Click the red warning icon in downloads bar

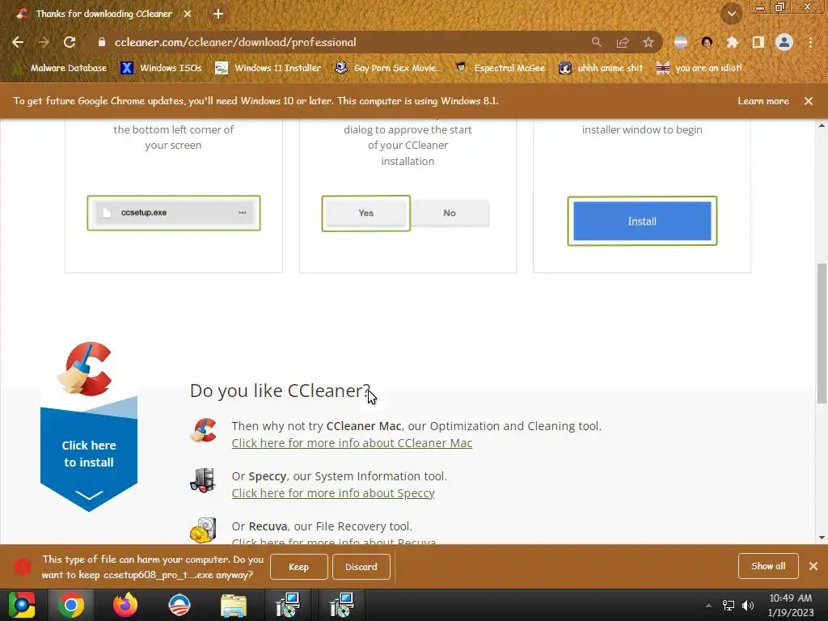(x=22, y=567)
